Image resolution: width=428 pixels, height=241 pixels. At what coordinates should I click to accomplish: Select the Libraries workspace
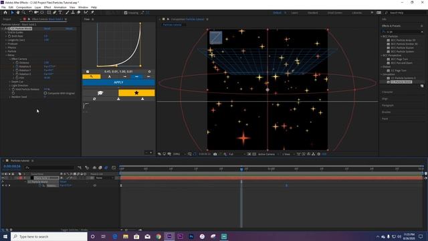coord(356,13)
